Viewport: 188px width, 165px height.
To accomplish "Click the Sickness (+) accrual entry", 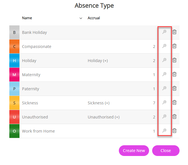I will (99, 103).
